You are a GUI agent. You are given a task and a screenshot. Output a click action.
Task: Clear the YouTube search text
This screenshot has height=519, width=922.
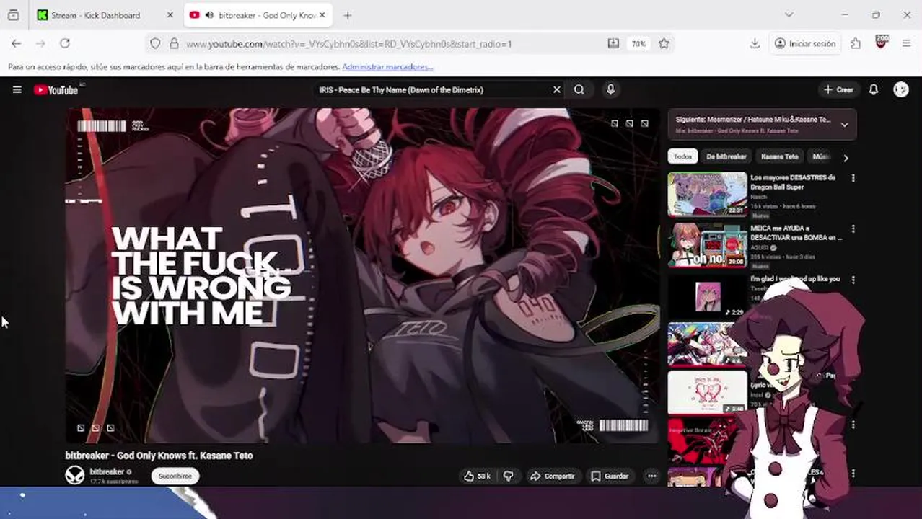click(x=556, y=90)
